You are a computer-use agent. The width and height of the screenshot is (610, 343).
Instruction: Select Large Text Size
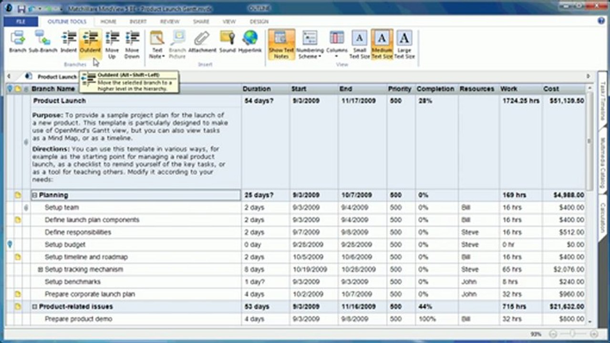[404, 44]
